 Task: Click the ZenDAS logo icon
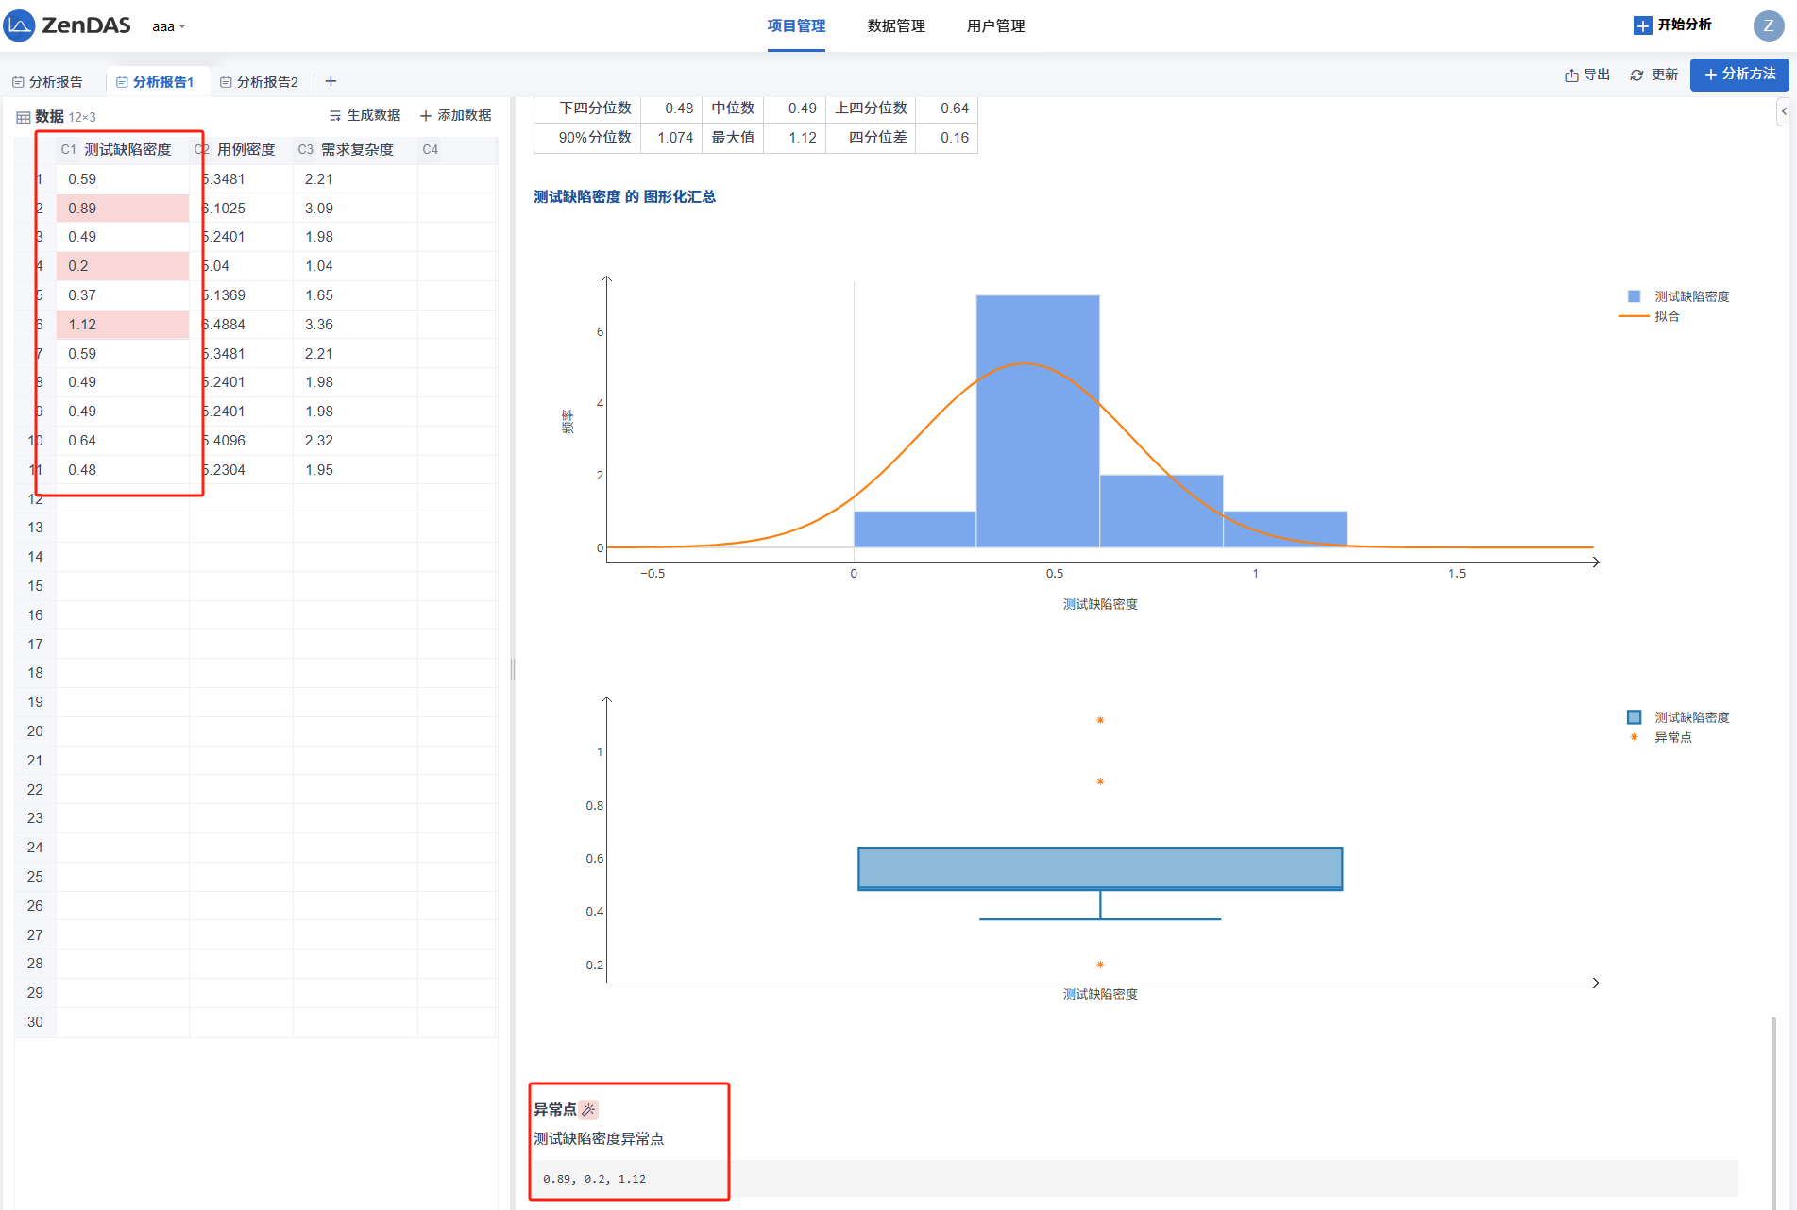point(20,25)
